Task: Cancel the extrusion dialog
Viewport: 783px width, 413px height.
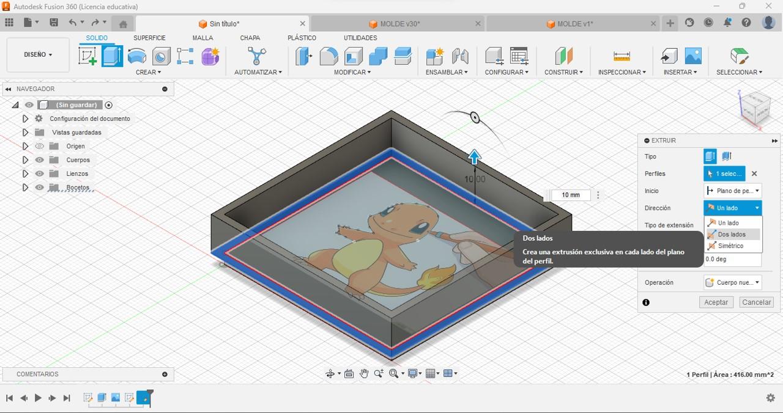Action: [756, 302]
